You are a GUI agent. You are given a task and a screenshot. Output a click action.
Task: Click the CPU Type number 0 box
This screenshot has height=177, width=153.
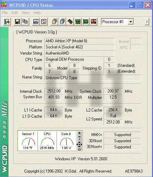tap(109, 59)
